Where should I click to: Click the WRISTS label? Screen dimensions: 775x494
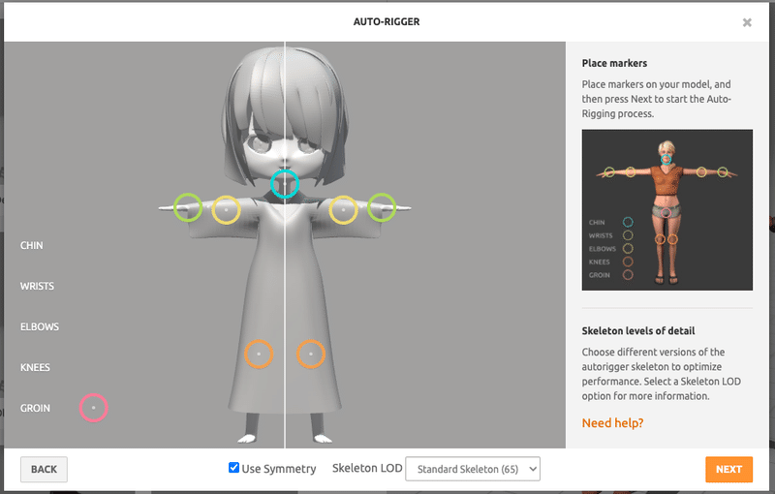pos(37,286)
